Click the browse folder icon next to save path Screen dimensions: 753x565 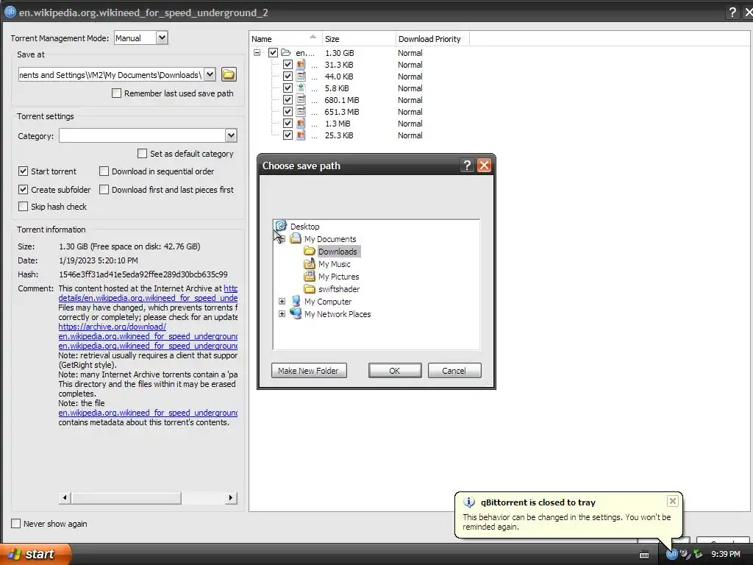pos(229,74)
